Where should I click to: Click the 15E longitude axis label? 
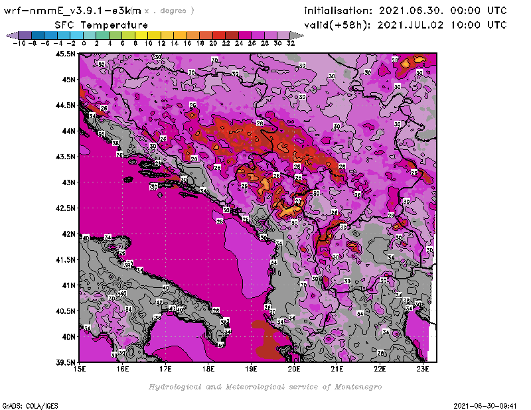[x=80, y=369]
